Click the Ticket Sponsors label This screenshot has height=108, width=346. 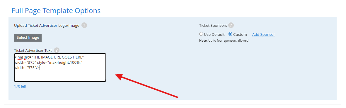pyautogui.click(x=213, y=25)
